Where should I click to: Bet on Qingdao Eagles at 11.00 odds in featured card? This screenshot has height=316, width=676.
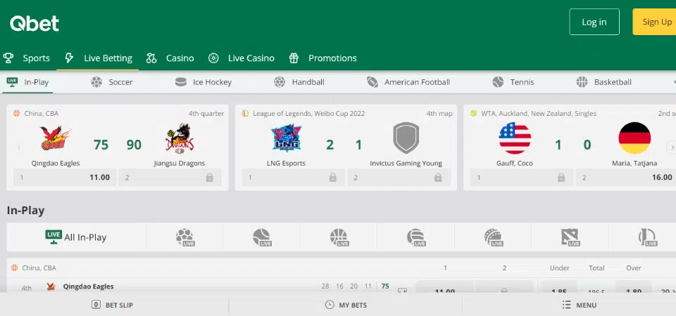point(65,177)
